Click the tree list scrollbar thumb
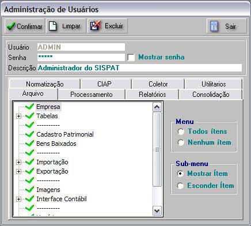The image size is (251, 226). pyautogui.click(x=157, y=149)
